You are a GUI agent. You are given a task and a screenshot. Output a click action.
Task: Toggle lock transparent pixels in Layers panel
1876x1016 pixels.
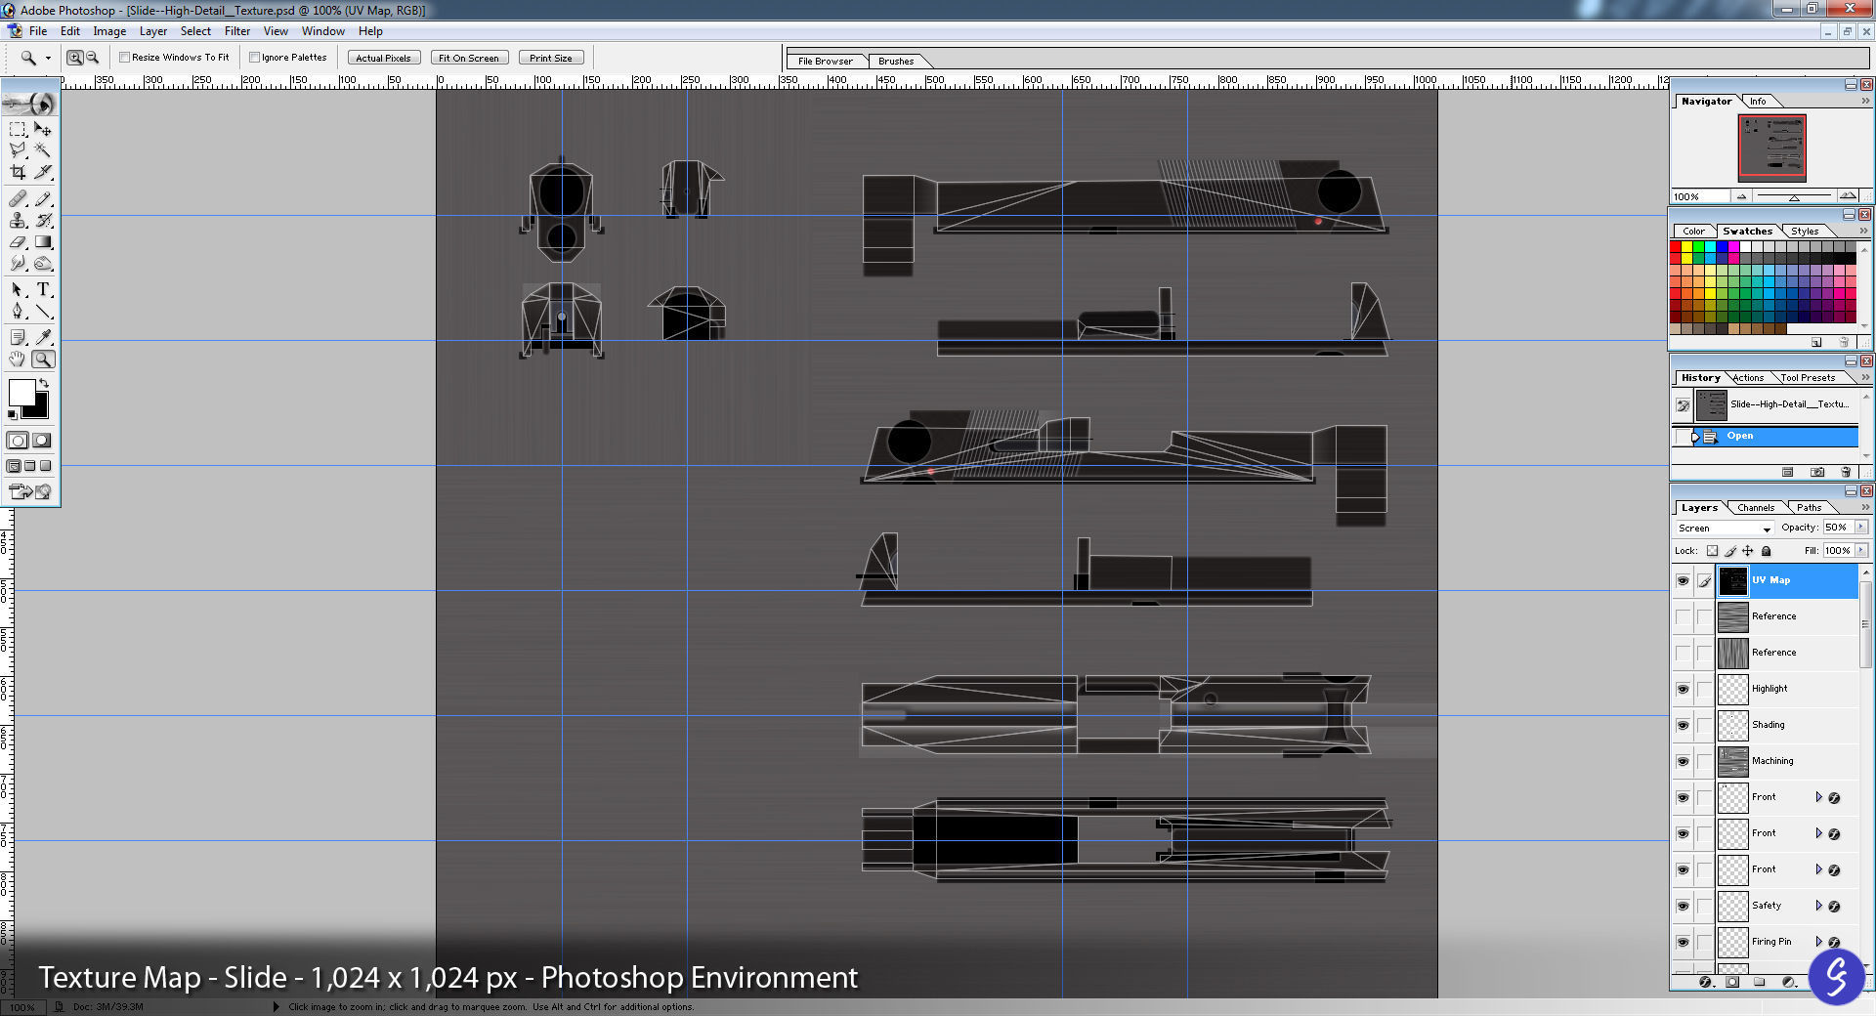[1712, 551]
